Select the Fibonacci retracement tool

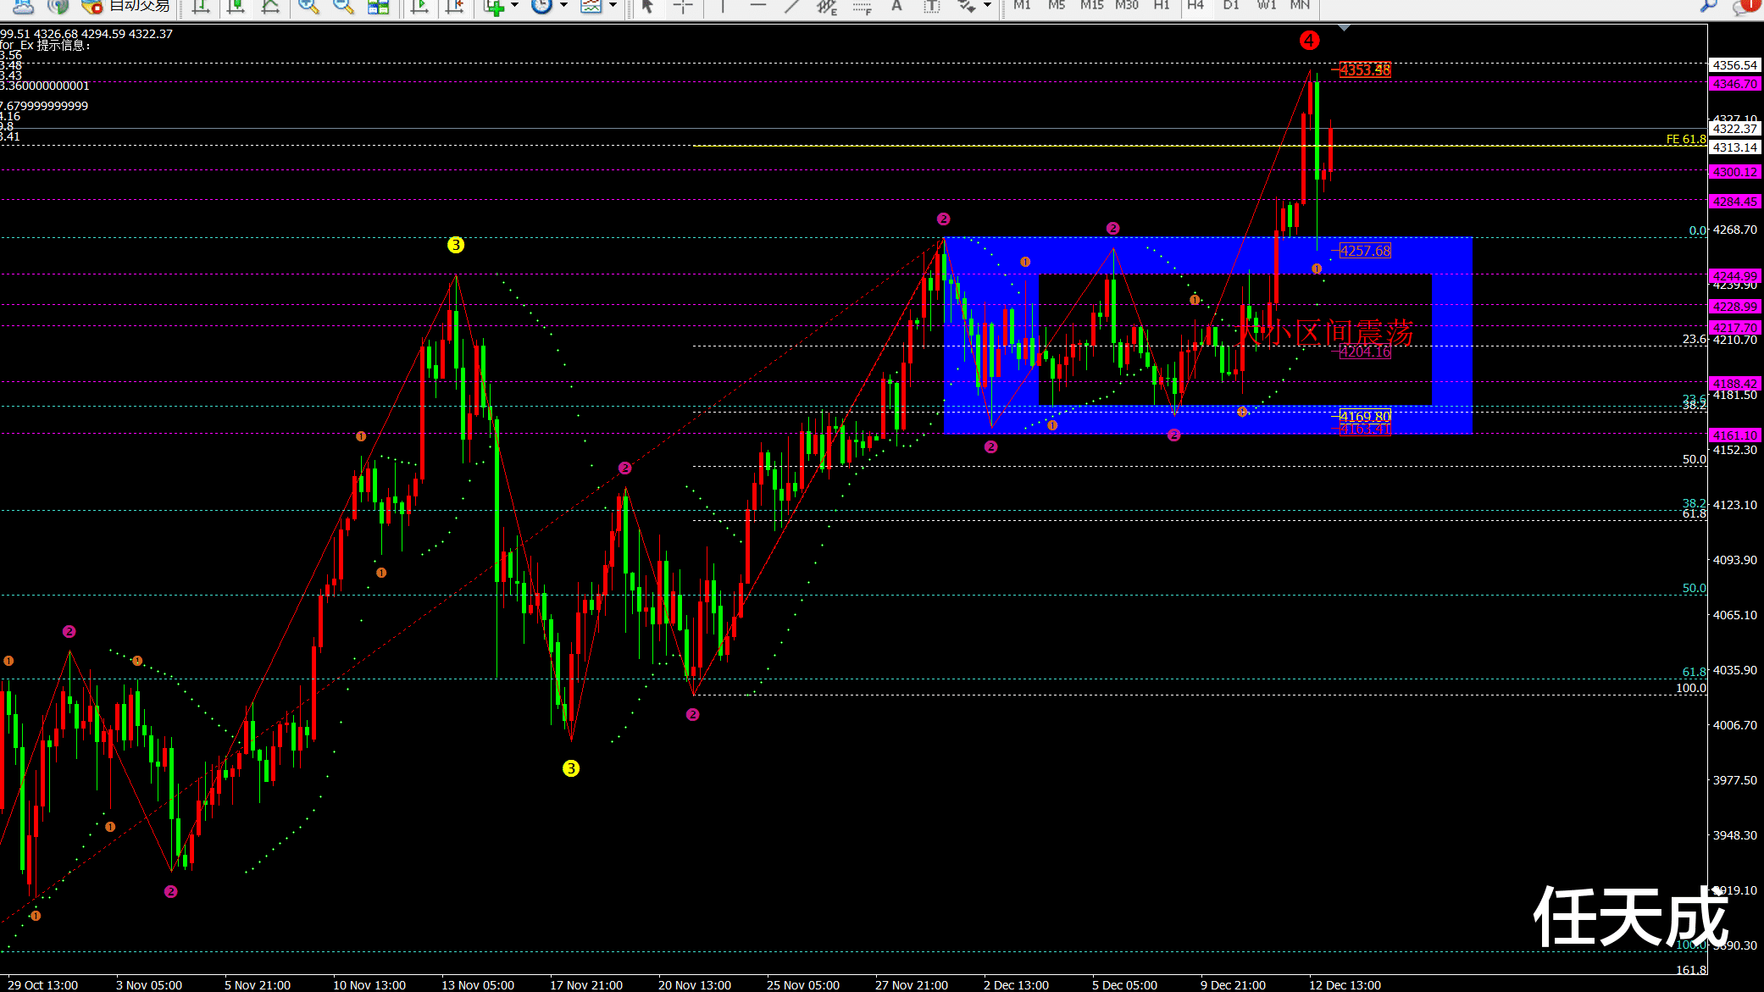tap(862, 6)
